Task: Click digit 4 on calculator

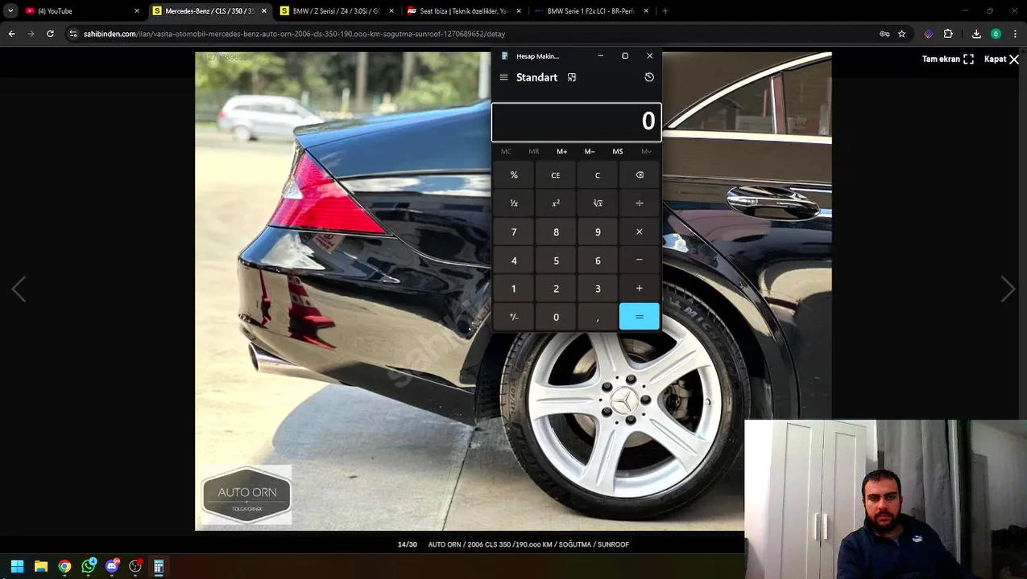Action: pos(514,261)
